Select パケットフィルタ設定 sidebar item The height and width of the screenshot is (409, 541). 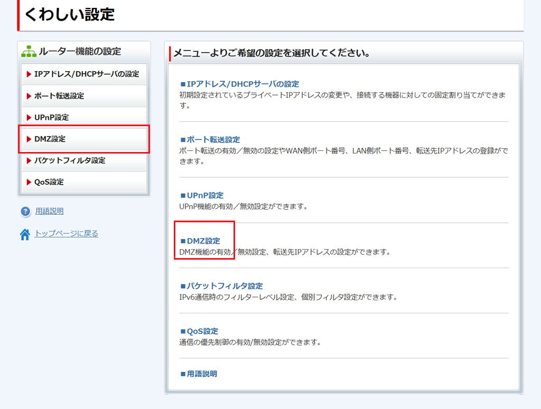tap(69, 160)
